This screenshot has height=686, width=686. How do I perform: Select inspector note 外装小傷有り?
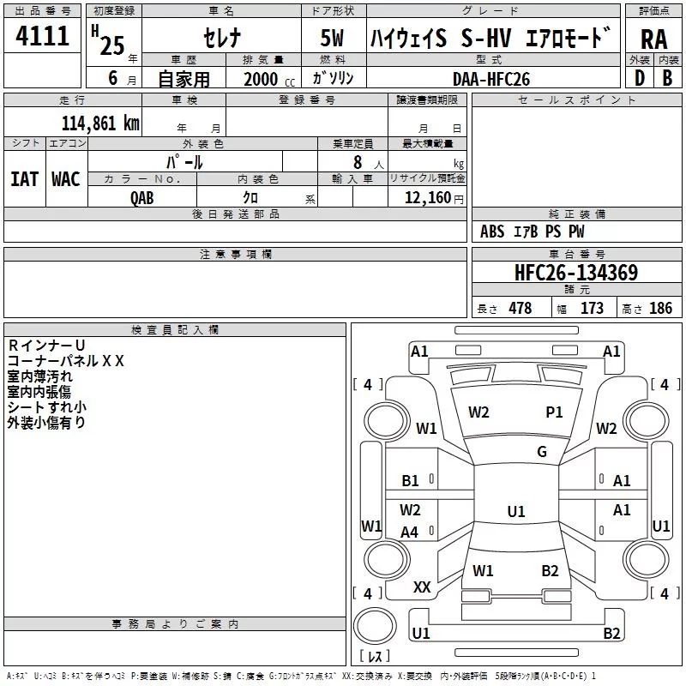click(46, 422)
